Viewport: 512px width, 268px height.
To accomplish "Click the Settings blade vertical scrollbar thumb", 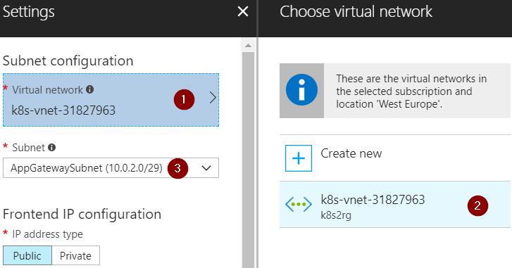I will (x=248, y=160).
